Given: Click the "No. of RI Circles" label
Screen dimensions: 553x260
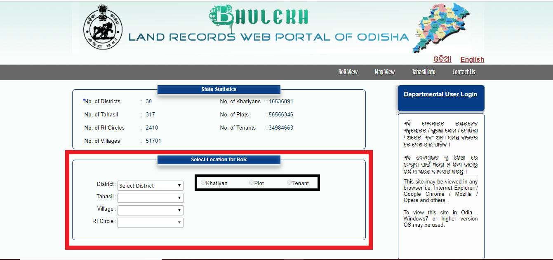Looking at the screenshot, I should (104, 128).
